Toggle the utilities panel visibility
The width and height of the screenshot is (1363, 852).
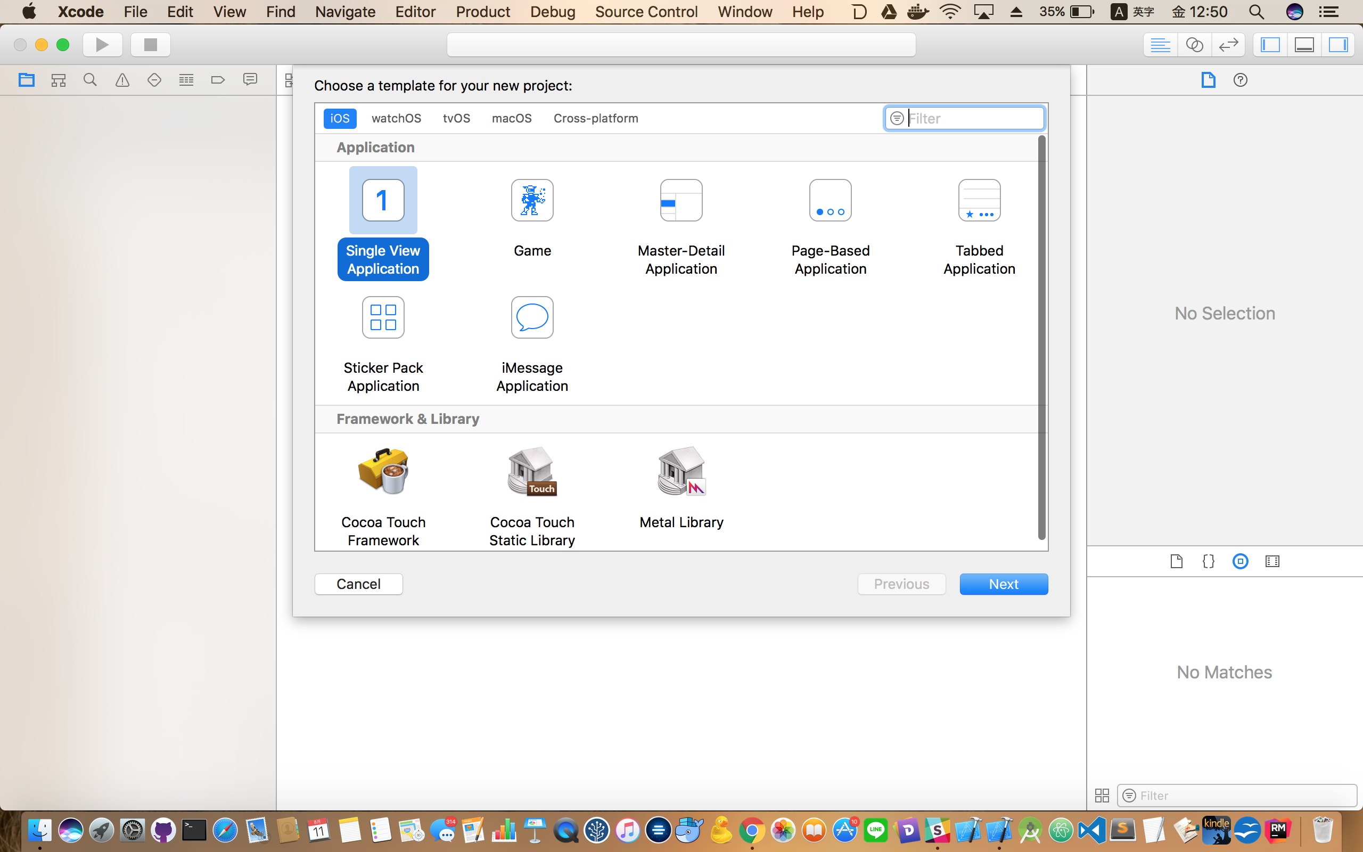1337,45
